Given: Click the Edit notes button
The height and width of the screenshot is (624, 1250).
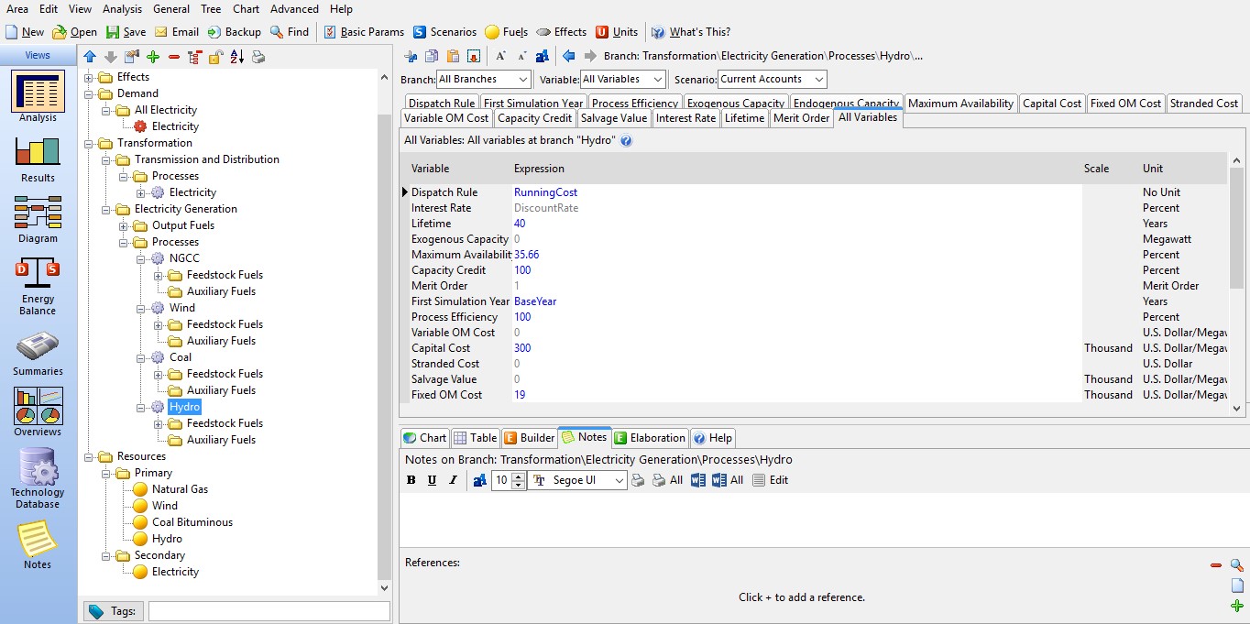Looking at the screenshot, I should (770, 480).
